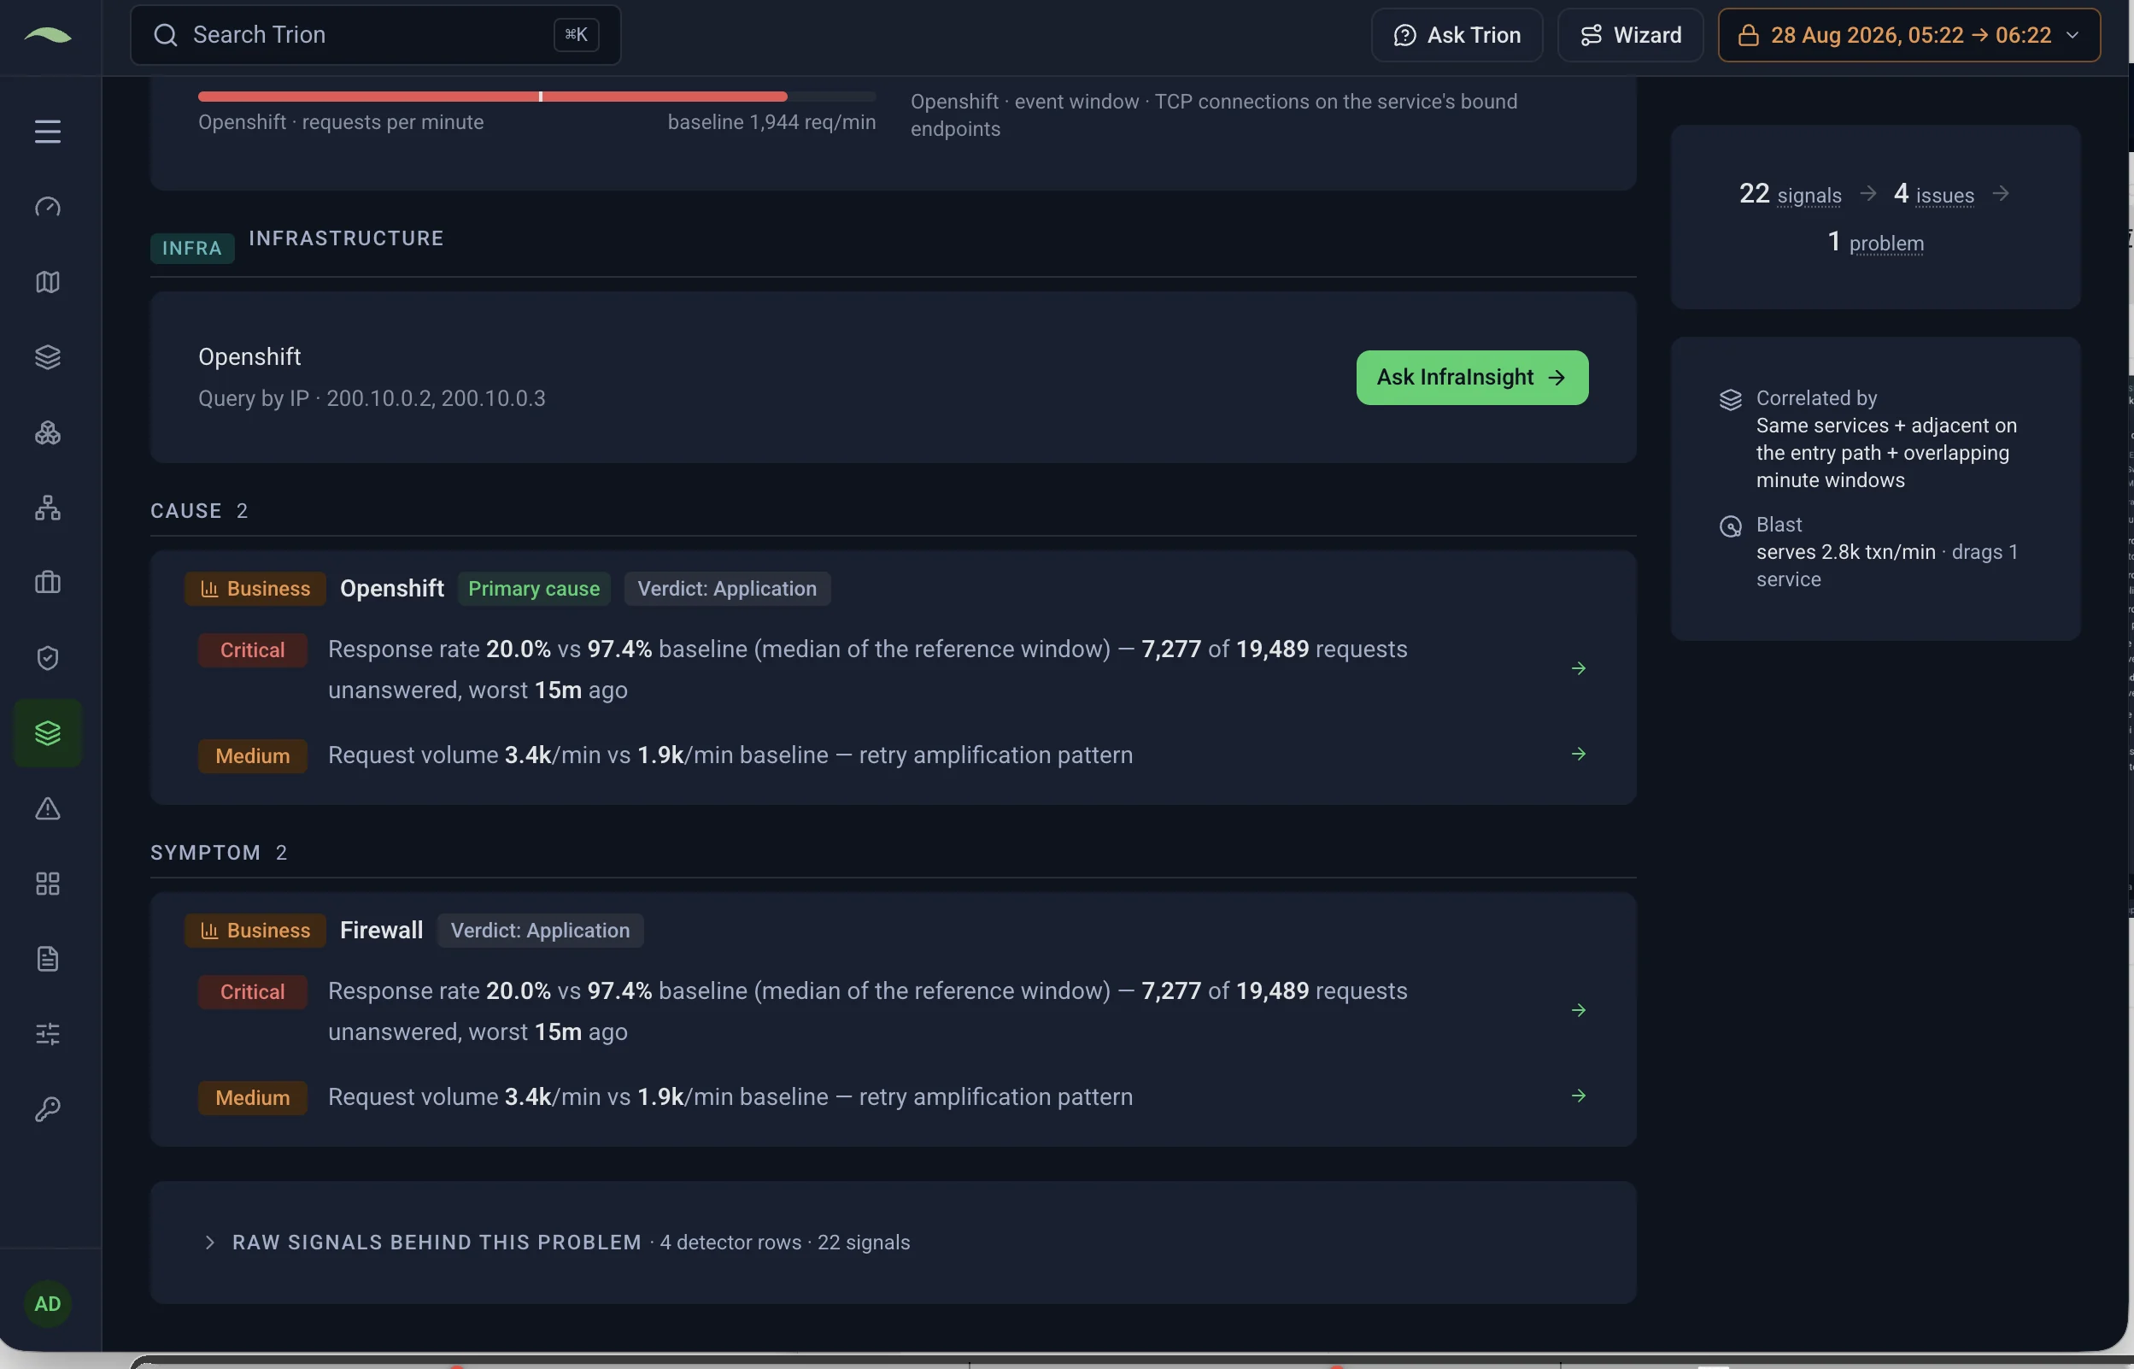Click the layers icon beside Correlated by

click(1731, 399)
